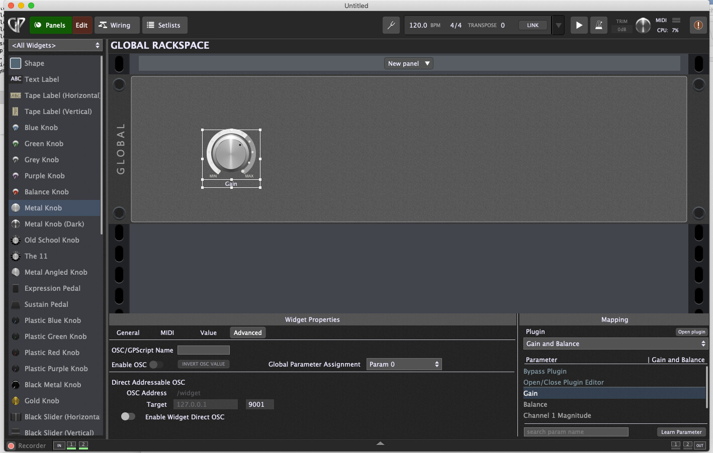The height and width of the screenshot is (453, 713).
Task: Select the Shape widget
Action: (54, 63)
